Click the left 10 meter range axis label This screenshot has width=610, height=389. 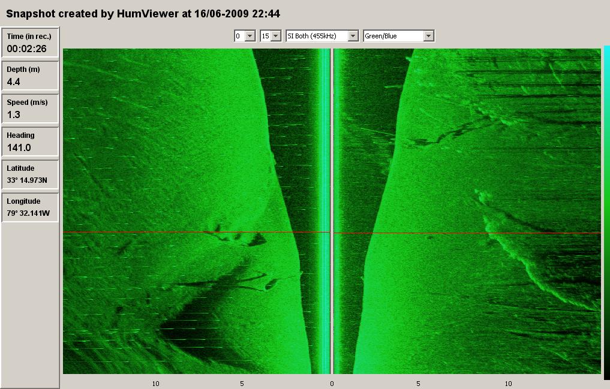[155, 383]
